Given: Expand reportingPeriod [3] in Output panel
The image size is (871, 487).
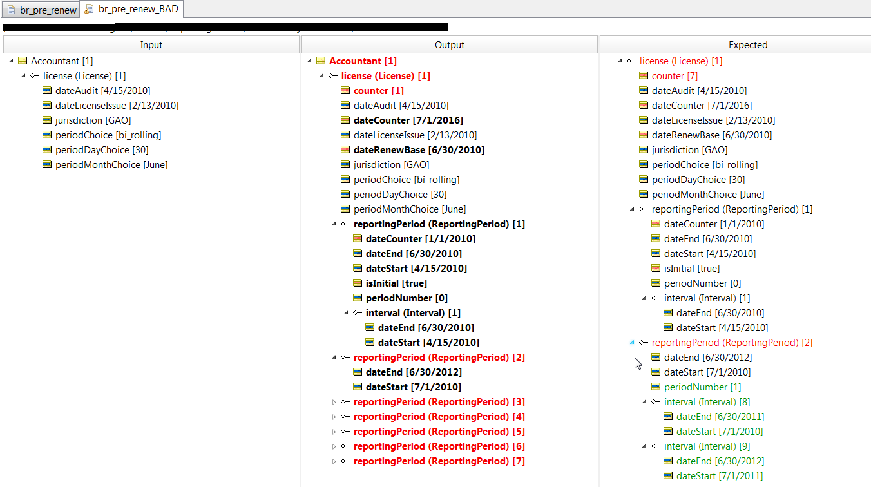Looking at the screenshot, I should (334, 402).
